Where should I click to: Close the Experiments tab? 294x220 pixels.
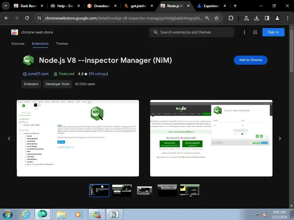point(225,6)
